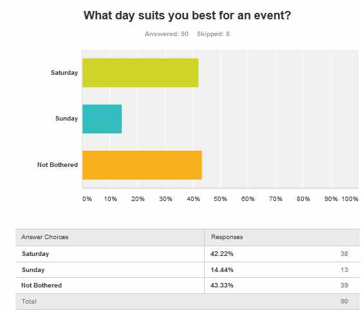Screen dimensions: 363x310
Task: Click the Answered: 90 text
Action: [167, 34]
